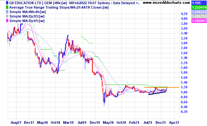Select the Simple MA:Wk:45:[w] legend label
Image resolution: width=207 pixels, height=126 pixels.
click(x=28, y=12)
